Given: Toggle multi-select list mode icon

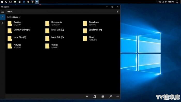Looking at the screenshot, I should [x=87, y=97].
